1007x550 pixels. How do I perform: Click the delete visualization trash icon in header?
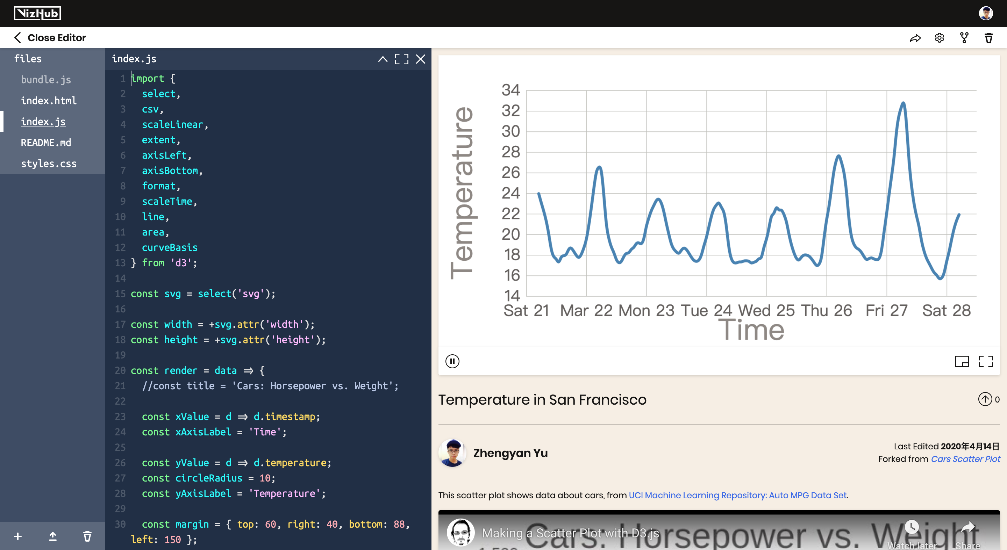[988, 38]
